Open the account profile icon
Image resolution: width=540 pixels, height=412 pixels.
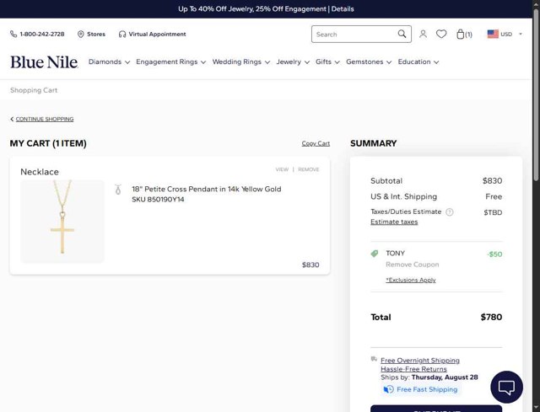[x=423, y=34]
